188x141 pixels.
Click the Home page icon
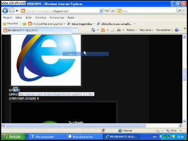(93, 30)
